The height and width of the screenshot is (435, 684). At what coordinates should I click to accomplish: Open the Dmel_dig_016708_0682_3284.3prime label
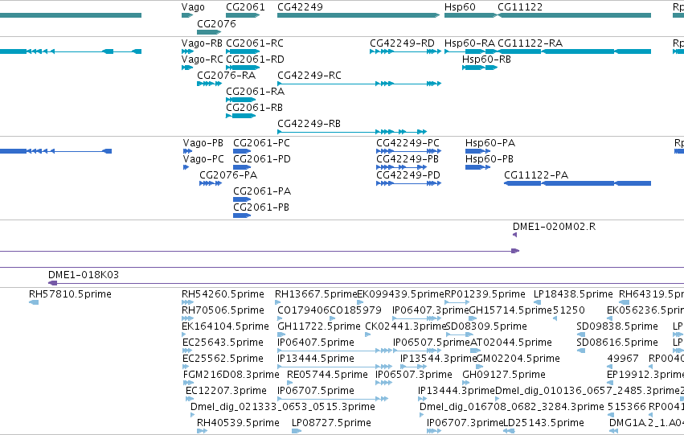click(512, 408)
